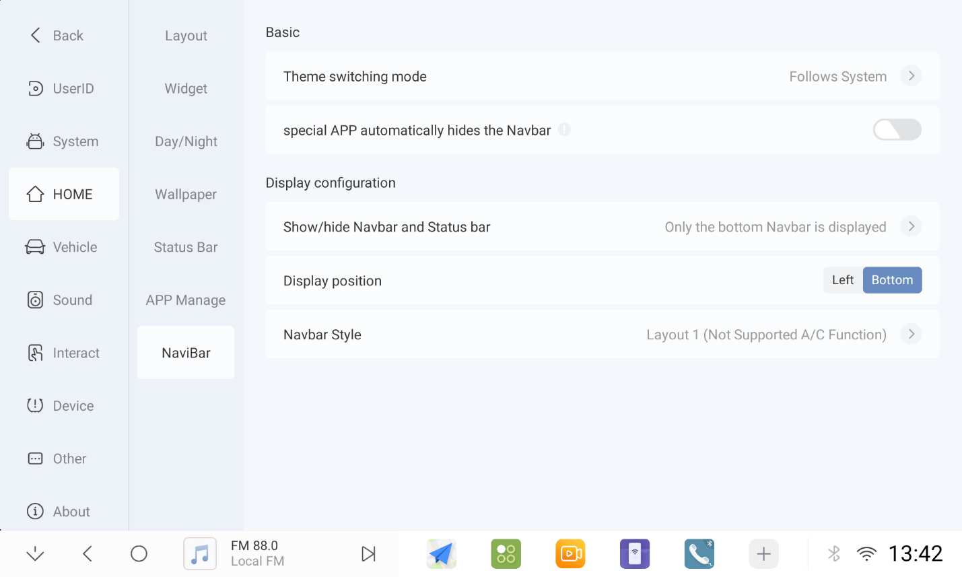Open the Vehicle settings section
The image size is (962, 577).
[64, 247]
